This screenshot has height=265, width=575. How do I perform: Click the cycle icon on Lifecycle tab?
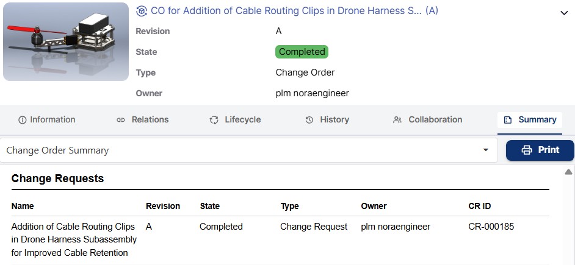tap(214, 120)
